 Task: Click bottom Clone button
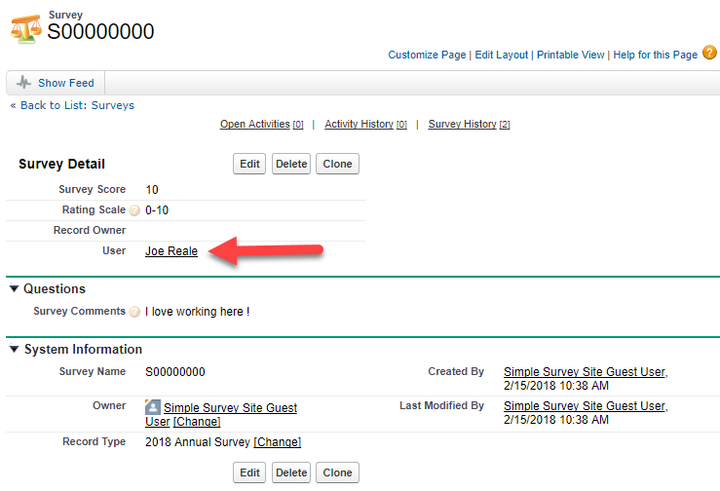tap(337, 472)
